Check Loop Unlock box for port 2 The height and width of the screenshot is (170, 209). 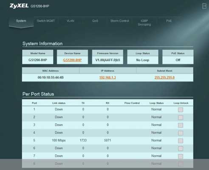point(181,117)
